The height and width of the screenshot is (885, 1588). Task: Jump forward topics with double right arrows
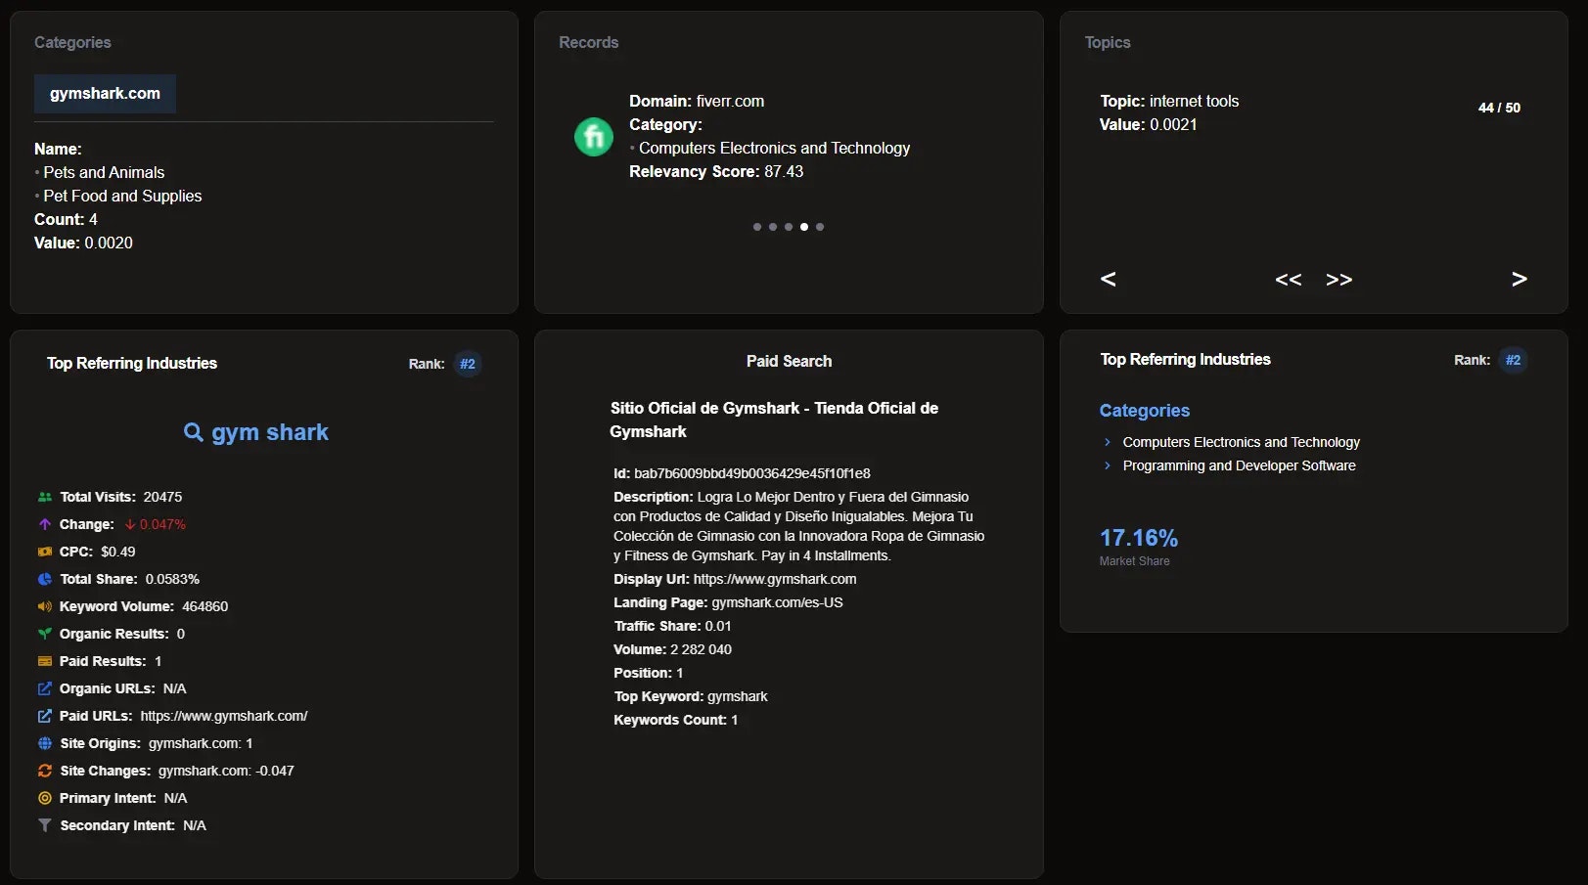point(1339,280)
